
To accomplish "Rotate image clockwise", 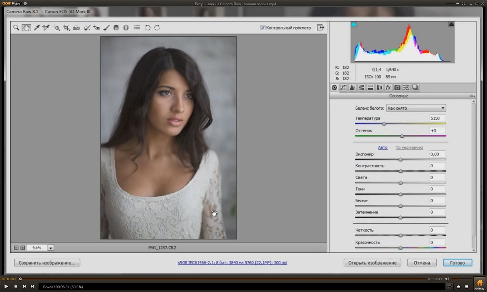I will coord(157,28).
